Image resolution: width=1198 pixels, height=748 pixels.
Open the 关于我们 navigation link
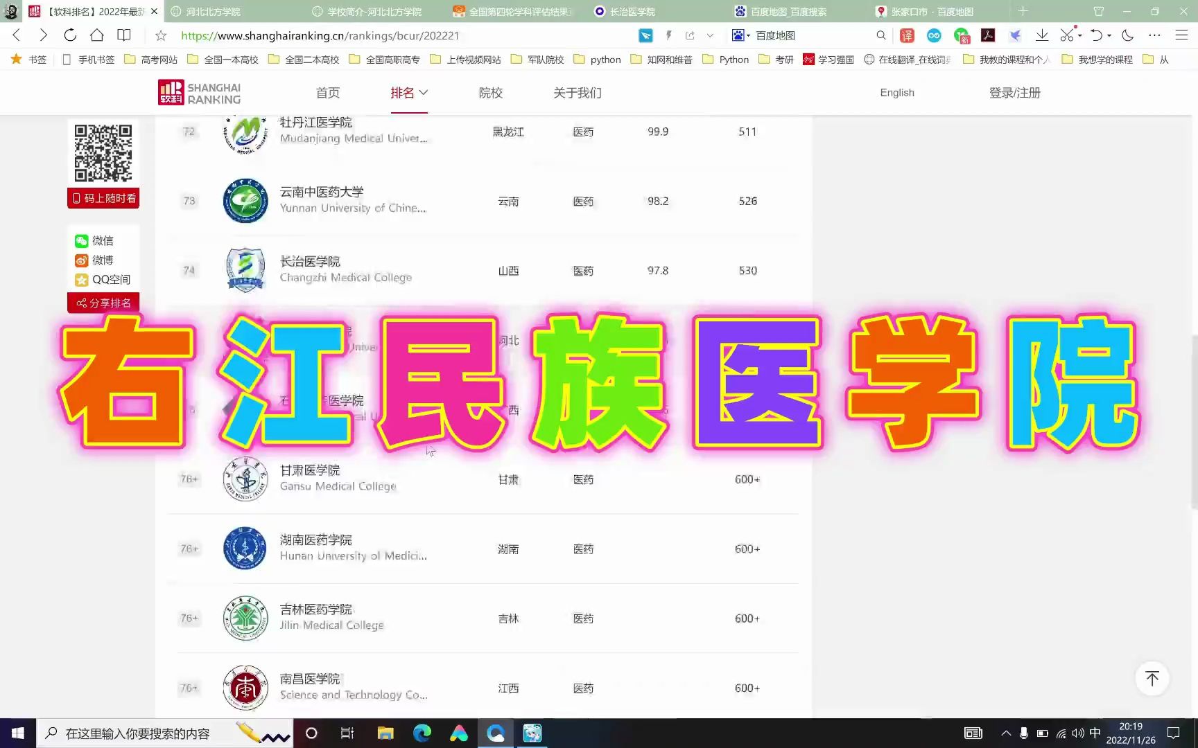tap(578, 93)
